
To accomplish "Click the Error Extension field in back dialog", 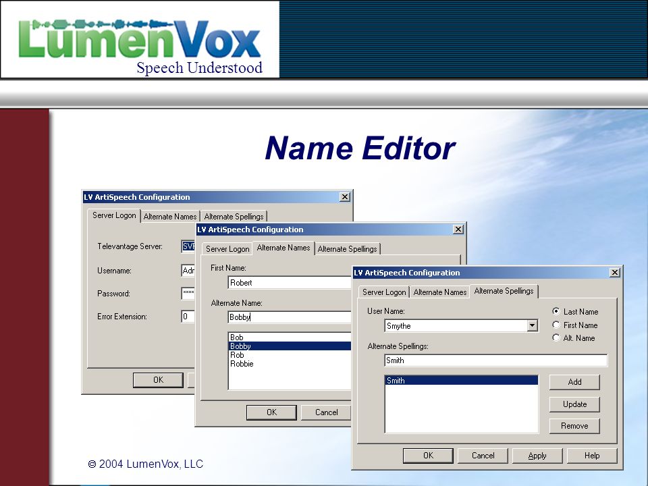I will pos(188,317).
